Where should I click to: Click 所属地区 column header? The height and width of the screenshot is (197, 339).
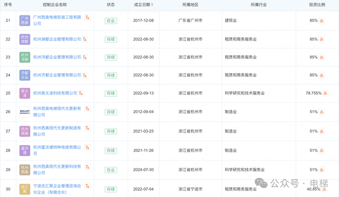coord(190,4)
